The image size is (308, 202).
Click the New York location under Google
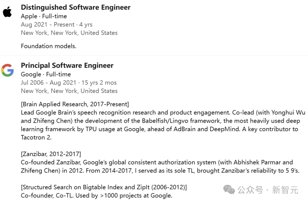click(69, 91)
